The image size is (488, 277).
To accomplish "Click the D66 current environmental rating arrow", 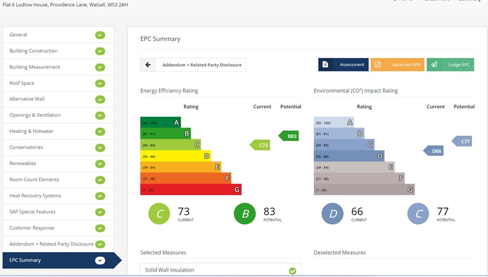I will click(x=433, y=151).
